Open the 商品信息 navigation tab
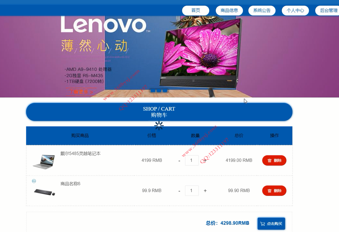The width and height of the screenshot is (339, 232). coord(229,10)
